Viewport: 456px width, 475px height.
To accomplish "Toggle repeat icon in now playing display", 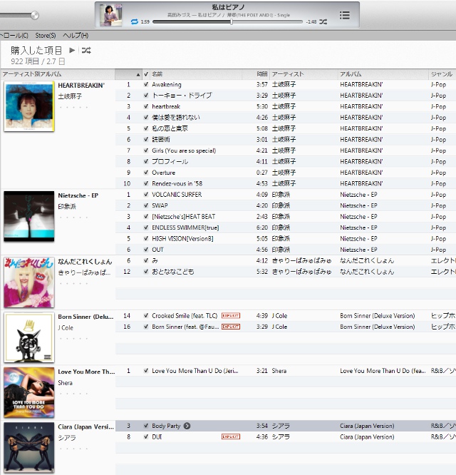I will [135, 22].
